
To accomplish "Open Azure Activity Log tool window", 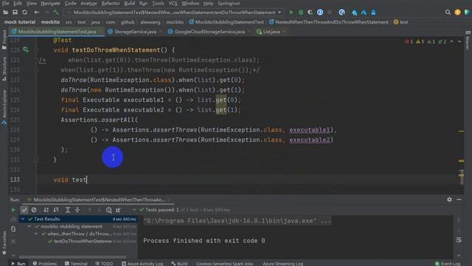I will point(142,263).
